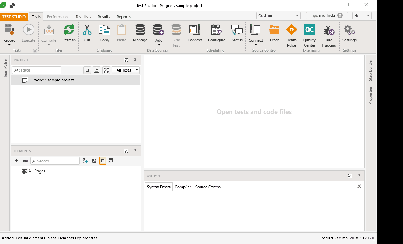Image resolution: width=403 pixels, height=244 pixels.
Task: Expand the Record dropdown arrow
Action: coord(9,45)
